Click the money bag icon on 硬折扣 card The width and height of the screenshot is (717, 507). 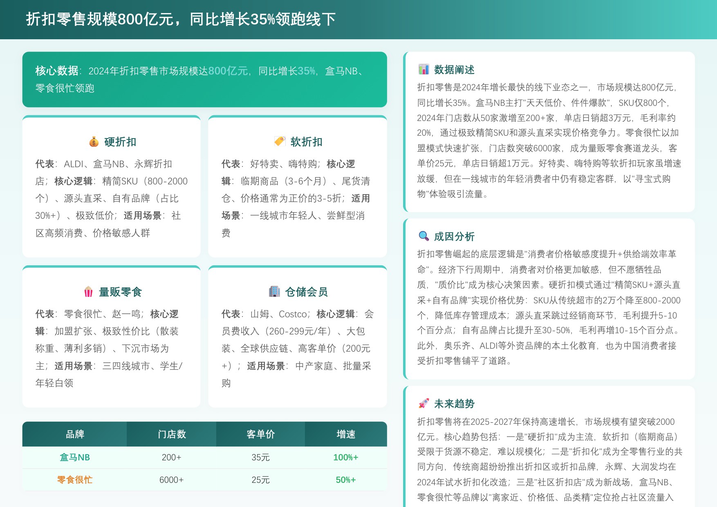(x=94, y=142)
